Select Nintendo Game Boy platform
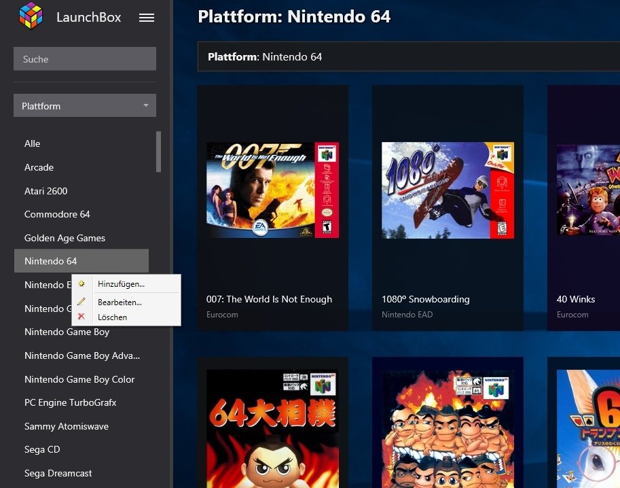Screen dimensions: 620x488 (x=67, y=332)
